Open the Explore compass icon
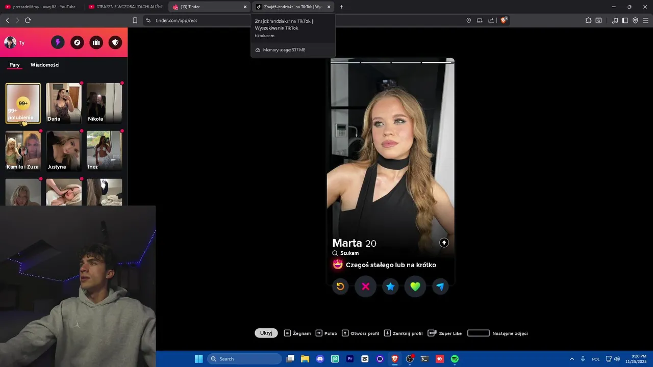The height and width of the screenshot is (367, 653). pos(77,42)
